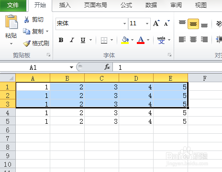Image resolution: width=222 pixels, height=172 pixels.
Task: Switch to the 数据 data tab
Action: (x=151, y=5)
